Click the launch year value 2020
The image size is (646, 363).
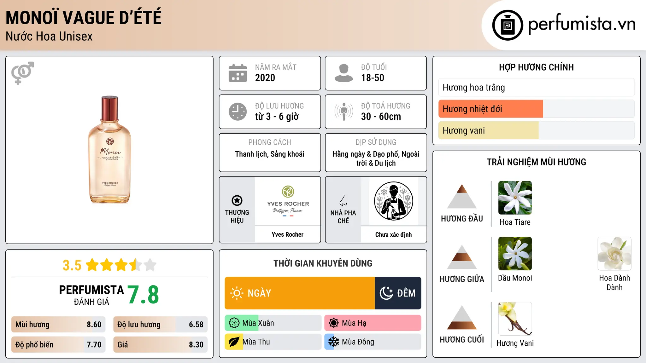[x=265, y=78]
